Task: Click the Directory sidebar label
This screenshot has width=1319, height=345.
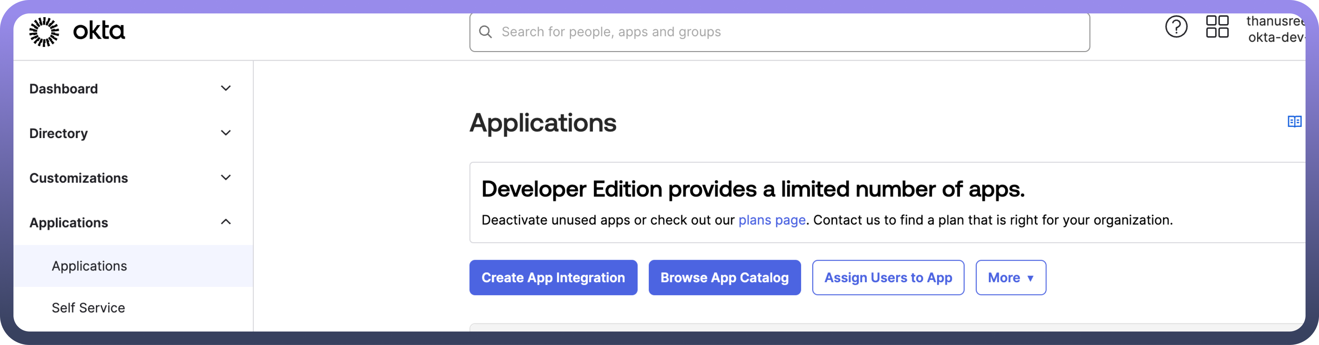Action: [x=58, y=133]
